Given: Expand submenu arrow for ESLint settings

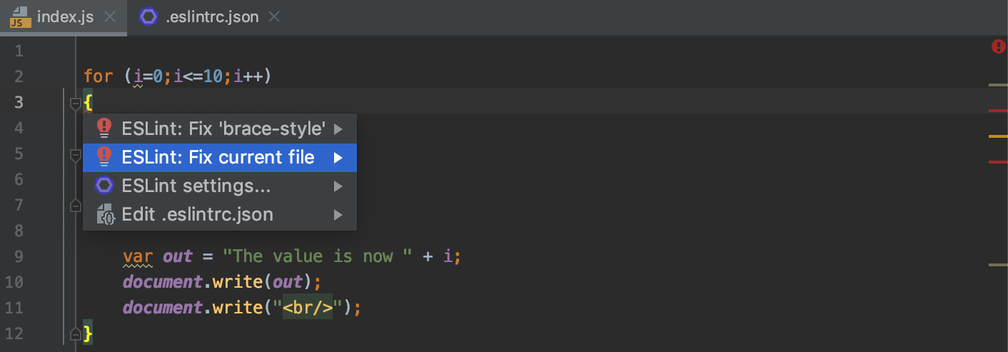Looking at the screenshot, I should pos(338,186).
